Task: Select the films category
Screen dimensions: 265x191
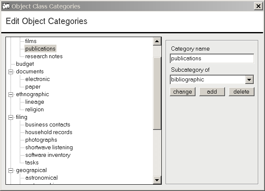Action: point(31,41)
